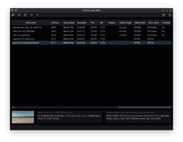
Task: Select the Island-01-07-2020.mov file row
Action: click(x=91, y=39)
